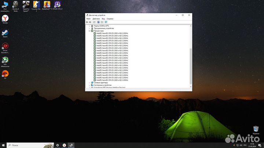Expand the Порты (COM и LPT) node
Image resolution: width=264 pixels, height=148 pixels.
tap(89, 26)
